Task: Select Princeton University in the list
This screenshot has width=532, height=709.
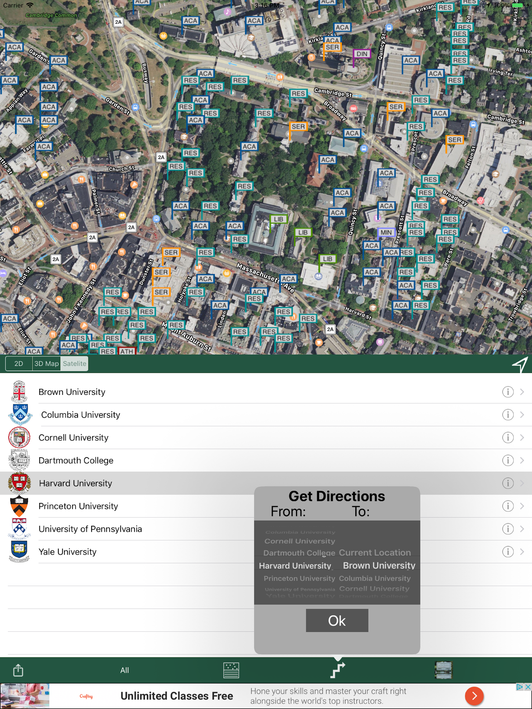Action: (266, 506)
